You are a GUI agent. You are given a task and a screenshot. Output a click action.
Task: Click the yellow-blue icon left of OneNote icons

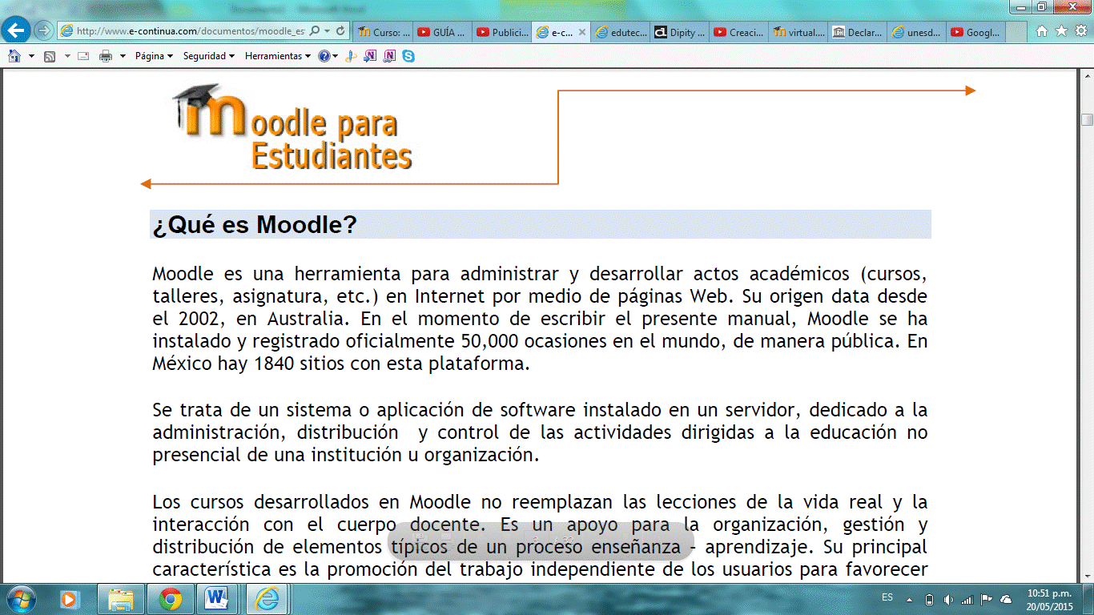point(351,56)
